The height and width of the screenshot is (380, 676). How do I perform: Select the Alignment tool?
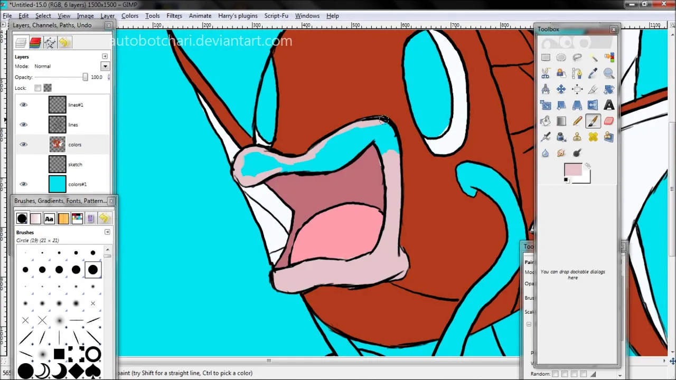(x=577, y=89)
